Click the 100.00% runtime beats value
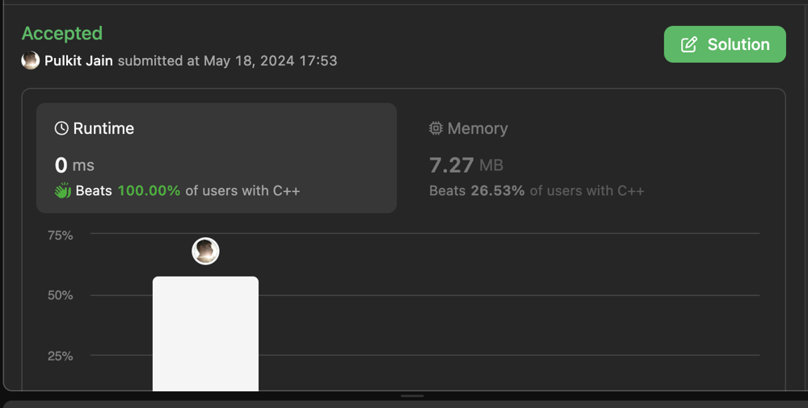The height and width of the screenshot is (408, 808). 149,191
